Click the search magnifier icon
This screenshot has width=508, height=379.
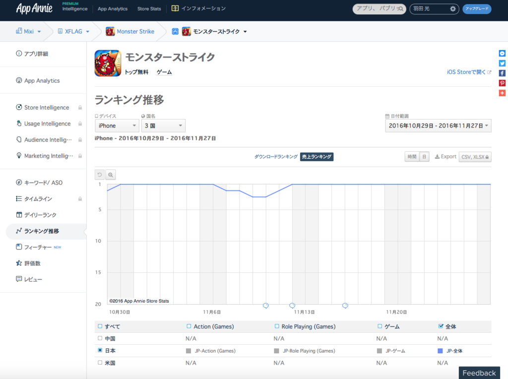point(401,9)
